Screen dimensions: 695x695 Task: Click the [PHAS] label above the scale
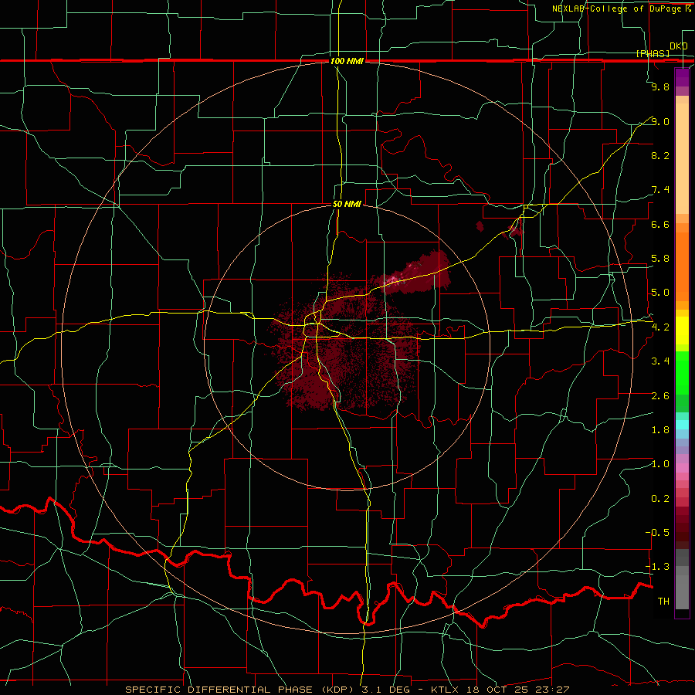coord(653,53)
